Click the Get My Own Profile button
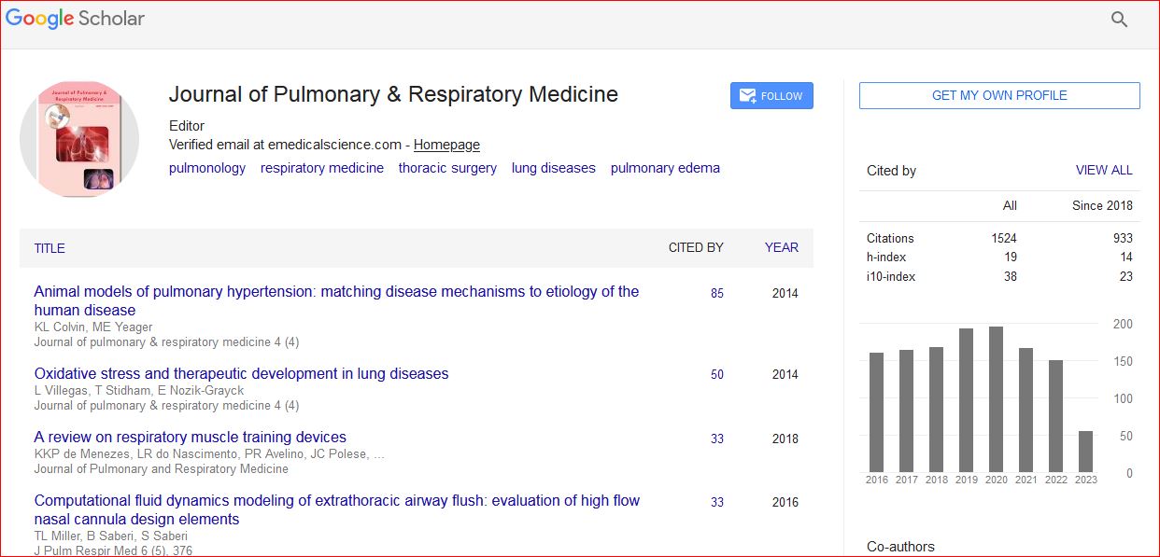This screenshot has width=1160, height=557. [x=998, y=95]
